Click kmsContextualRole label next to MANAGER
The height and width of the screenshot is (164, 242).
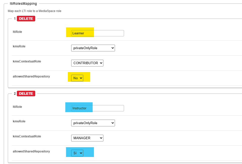pos(27,136)
